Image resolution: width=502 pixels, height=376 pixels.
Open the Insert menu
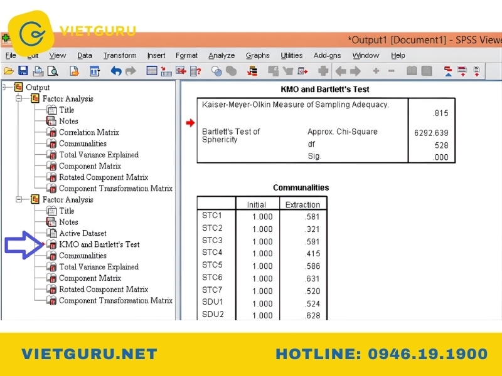156,55
